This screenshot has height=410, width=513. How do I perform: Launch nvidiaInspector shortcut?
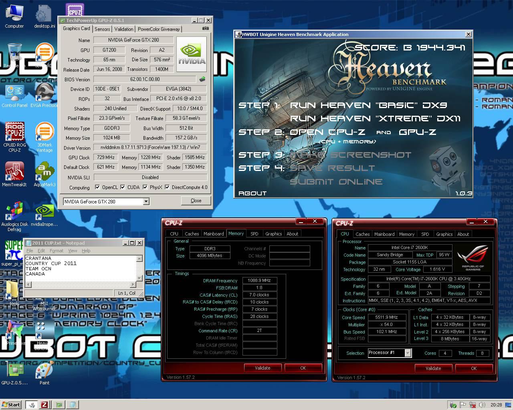click(x=44, y=214)
